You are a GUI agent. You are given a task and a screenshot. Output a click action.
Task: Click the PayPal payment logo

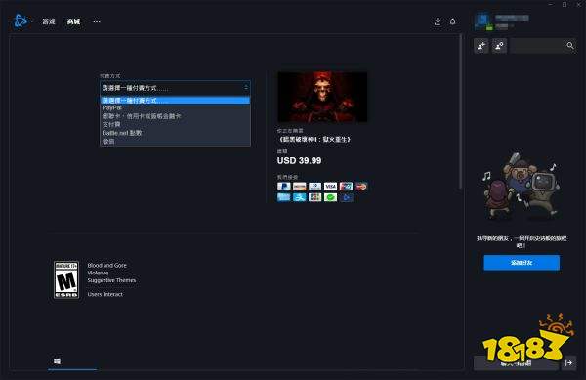point(284,186)
